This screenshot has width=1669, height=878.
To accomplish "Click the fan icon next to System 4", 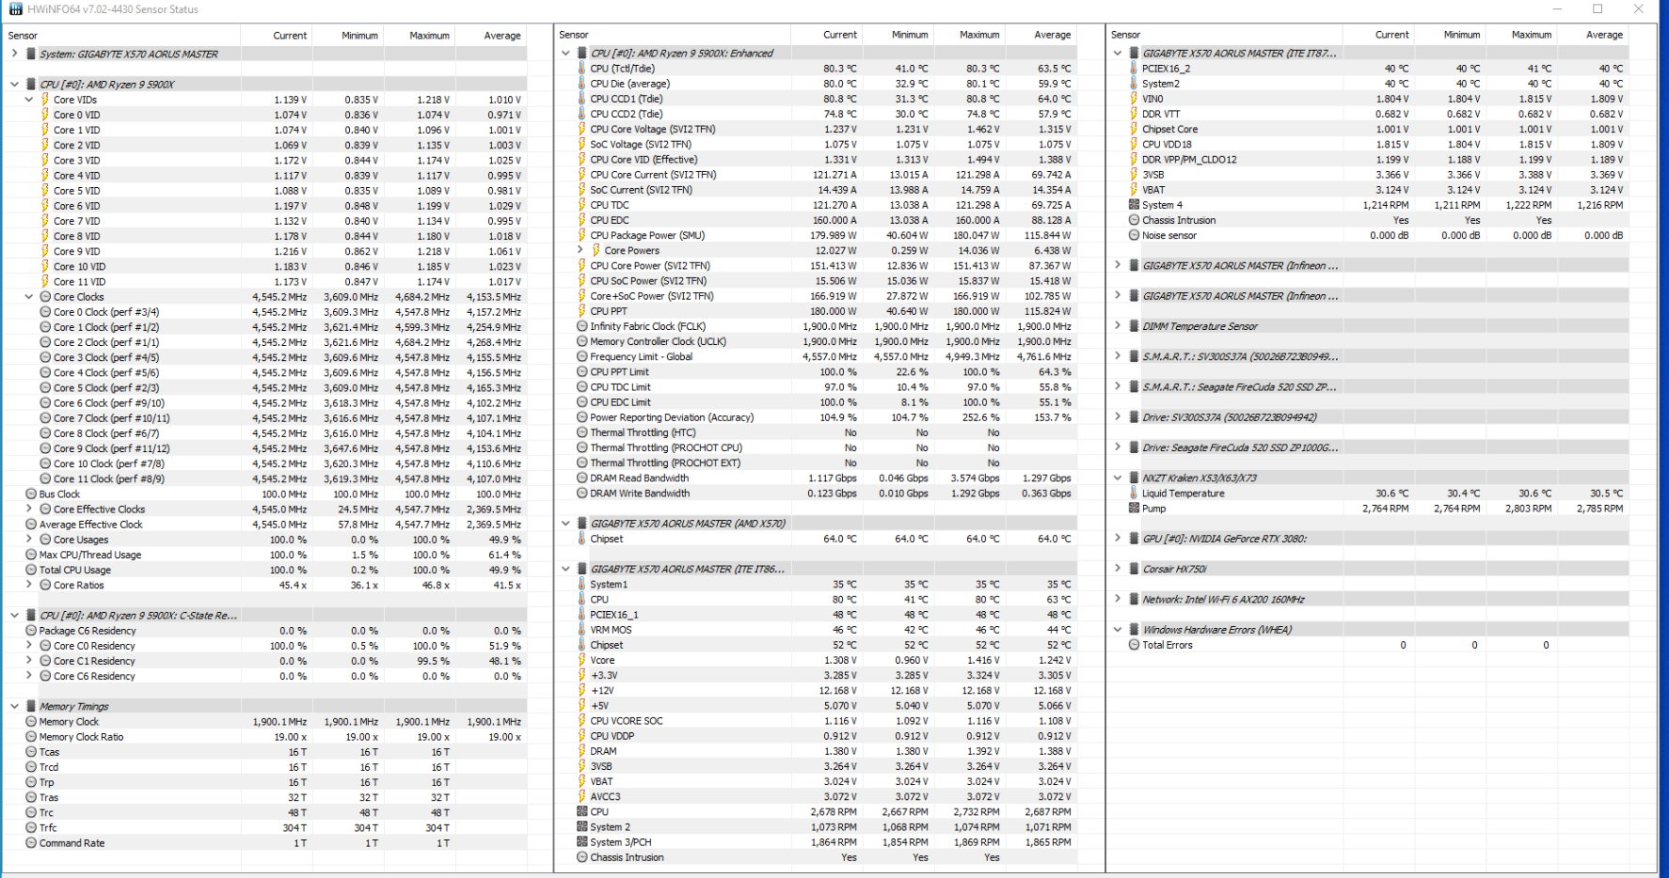I will click(x=1134, y=205).
